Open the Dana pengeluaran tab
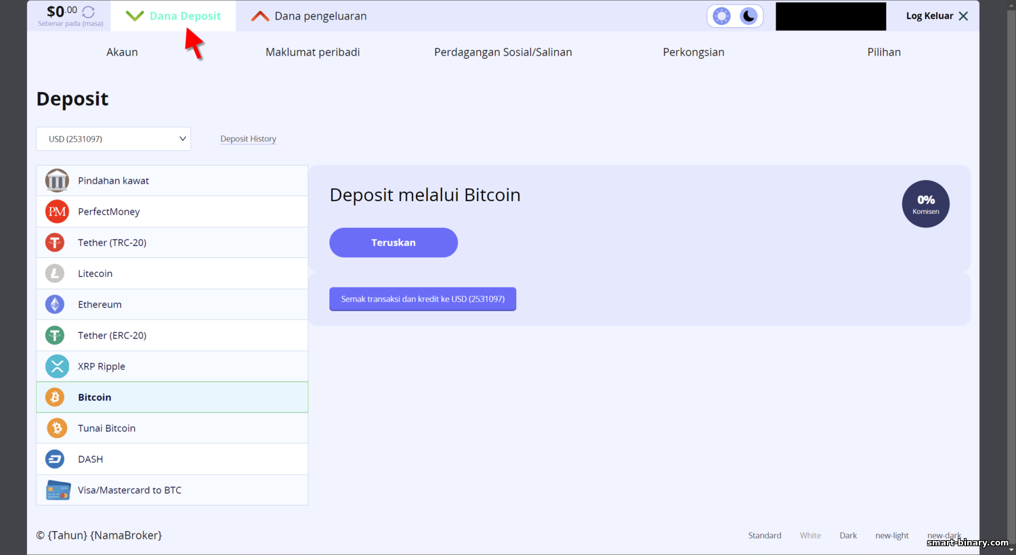 click(309, 16)
